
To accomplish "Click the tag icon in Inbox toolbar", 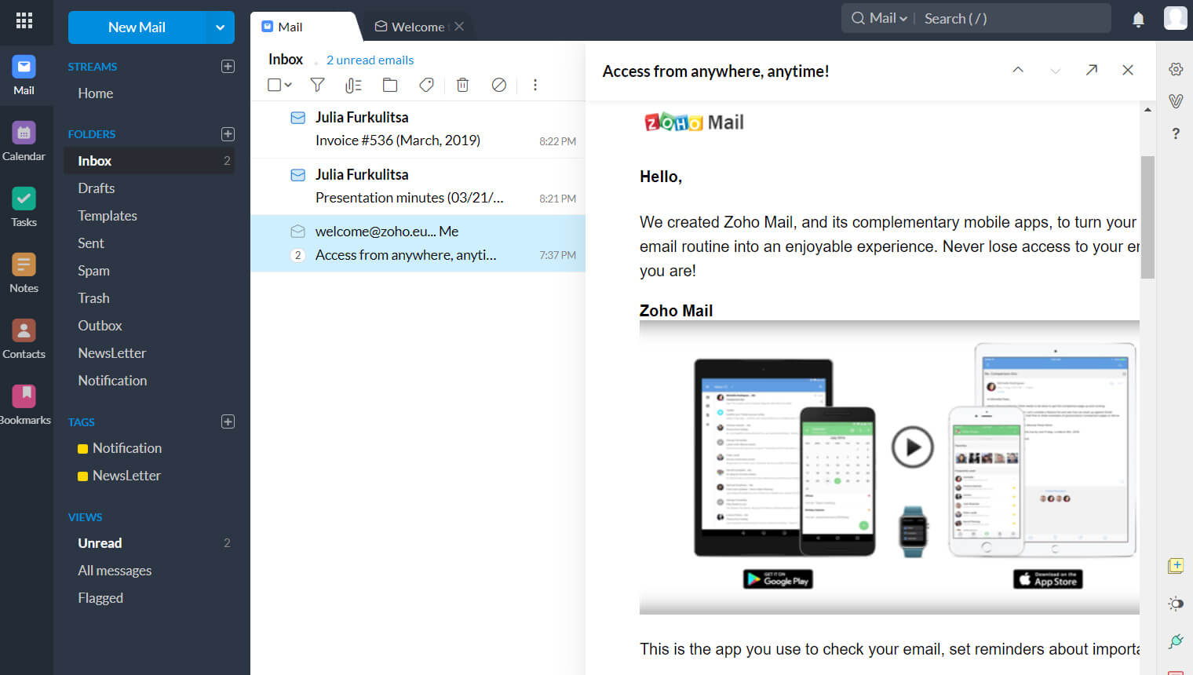I will coord(426,85).
